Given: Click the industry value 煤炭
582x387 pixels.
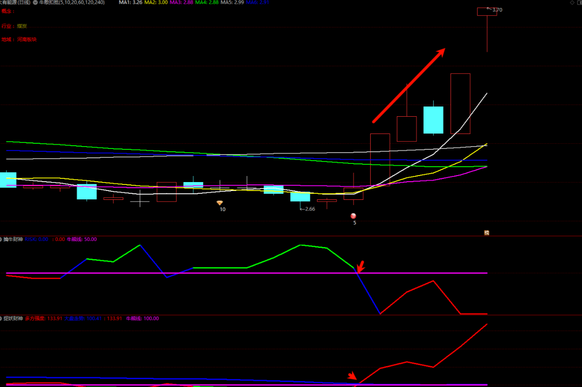Looking at the screenshot, I should 22,26.
